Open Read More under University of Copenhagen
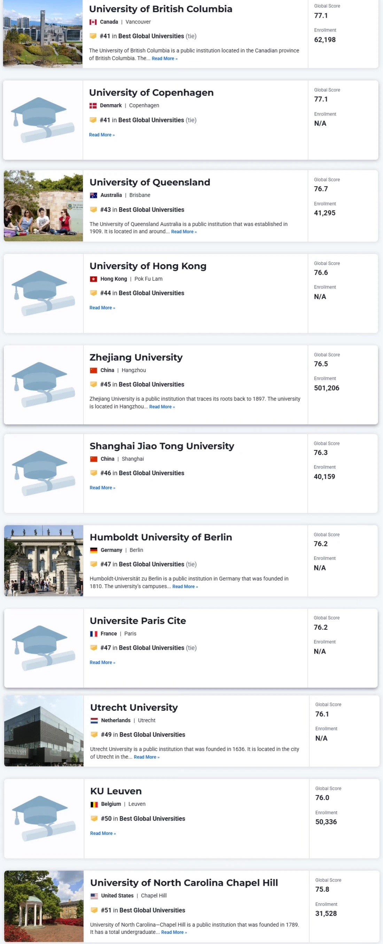Viewport: 383px width, 944px height. tap(102, 135)
